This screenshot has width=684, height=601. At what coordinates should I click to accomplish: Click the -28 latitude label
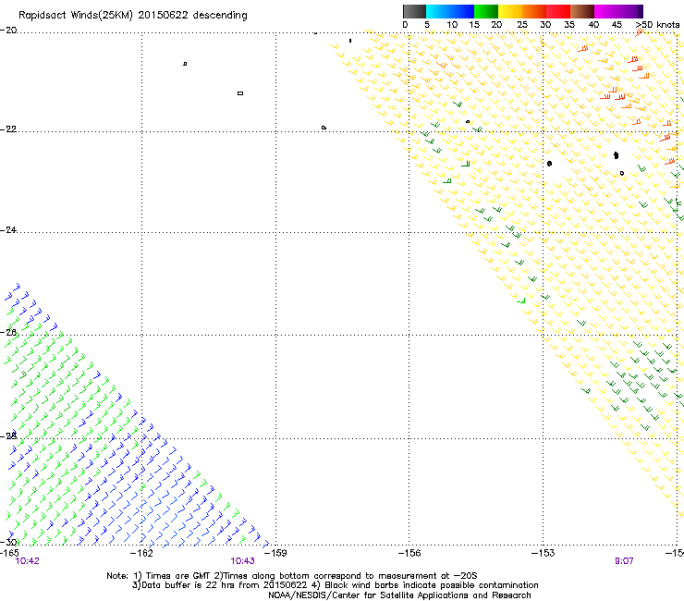(8, 436)
